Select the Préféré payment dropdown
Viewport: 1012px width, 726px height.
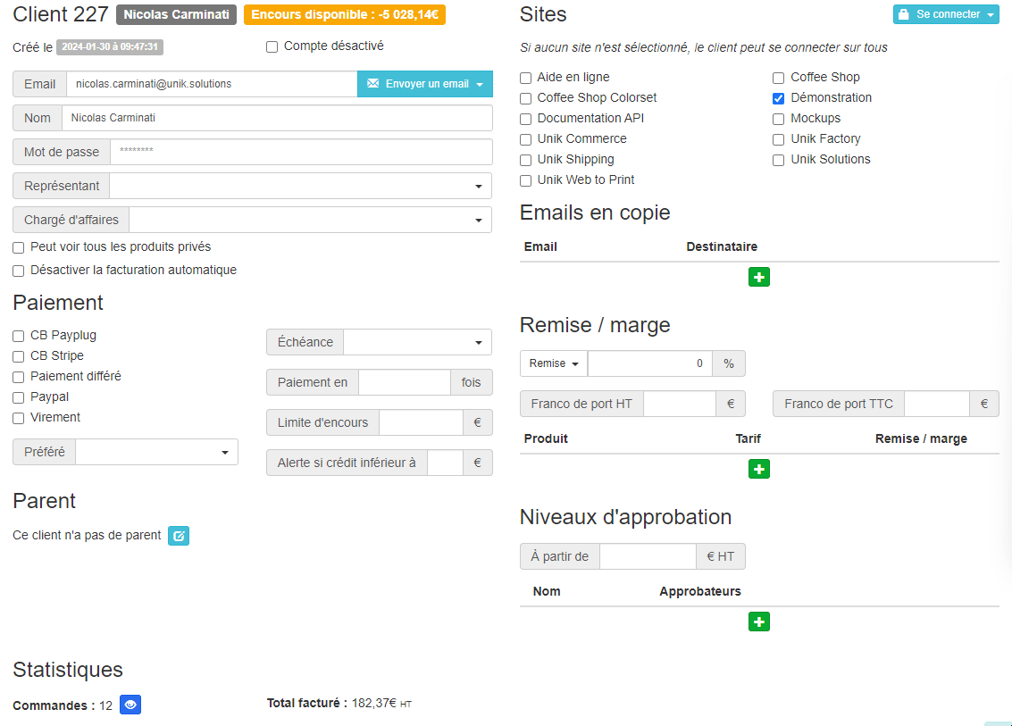156,453
